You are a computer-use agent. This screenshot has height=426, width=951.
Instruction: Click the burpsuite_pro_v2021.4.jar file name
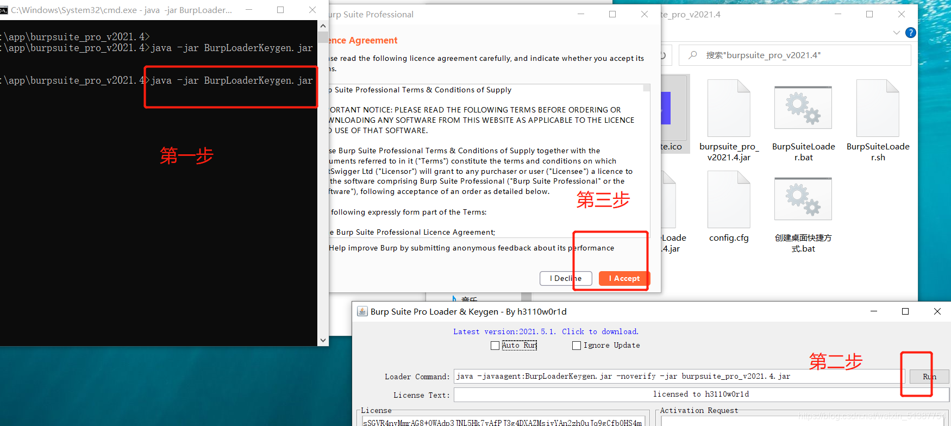point(729,152)
